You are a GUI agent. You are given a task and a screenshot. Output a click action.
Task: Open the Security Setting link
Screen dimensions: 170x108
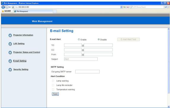21,70
